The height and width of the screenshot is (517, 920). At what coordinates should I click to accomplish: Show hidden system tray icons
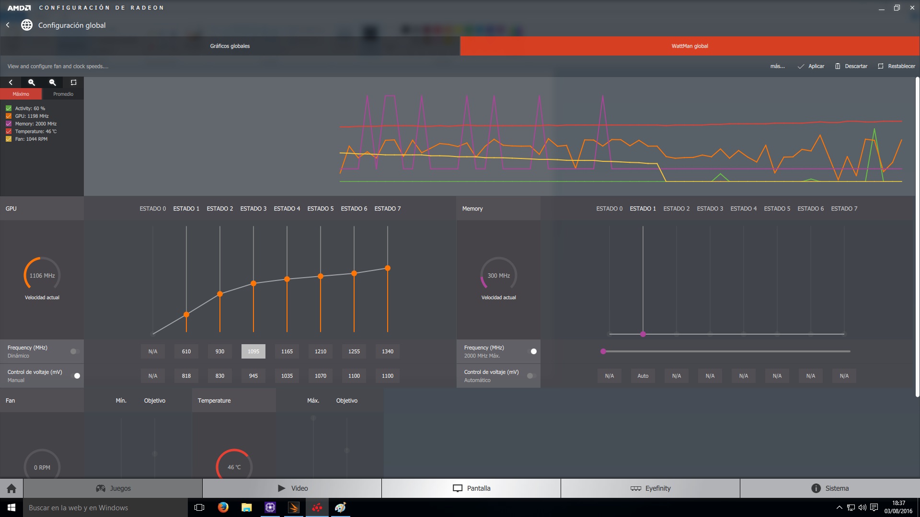[839, 507]
